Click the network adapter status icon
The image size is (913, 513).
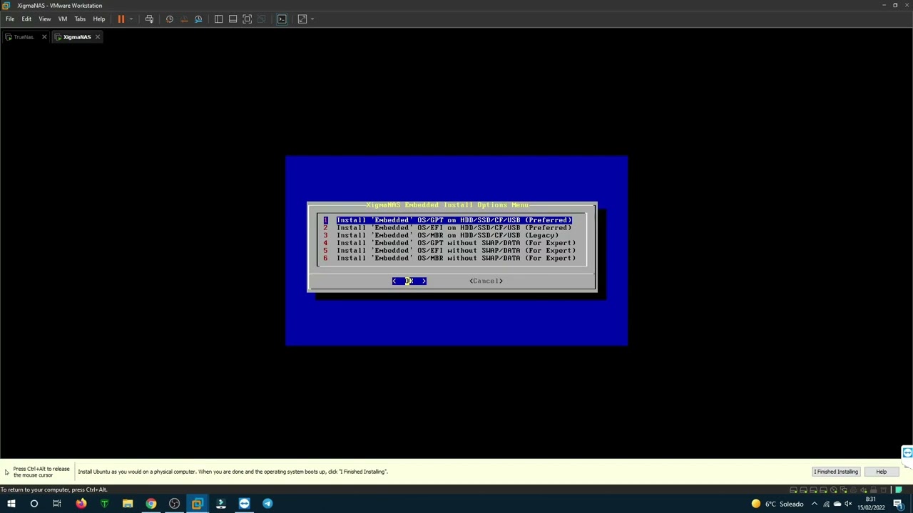point(844,489)
